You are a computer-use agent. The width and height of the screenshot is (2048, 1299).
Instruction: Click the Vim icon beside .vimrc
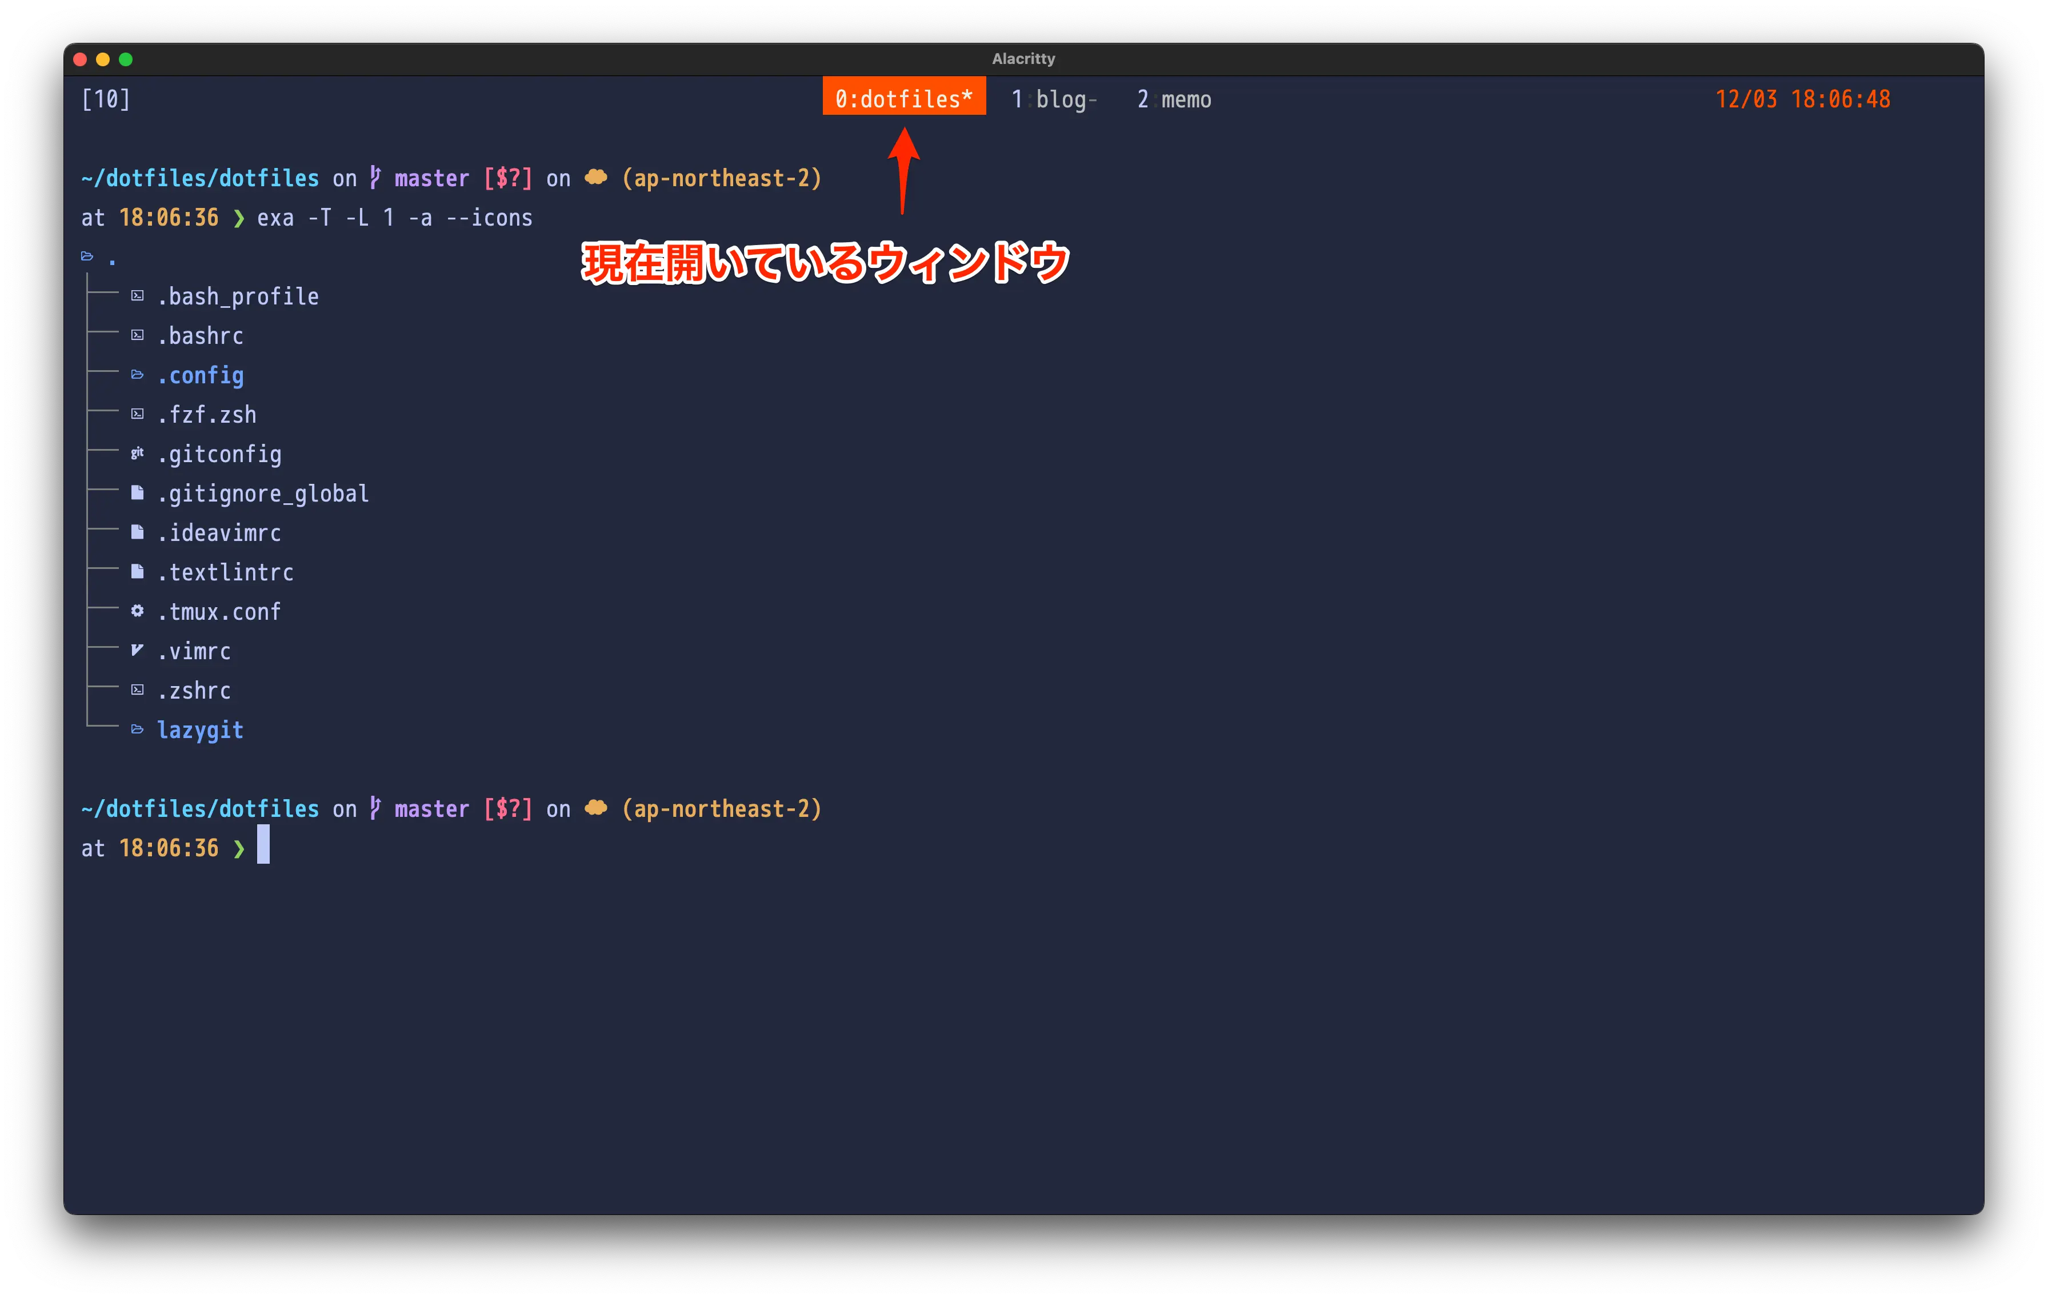137,650
